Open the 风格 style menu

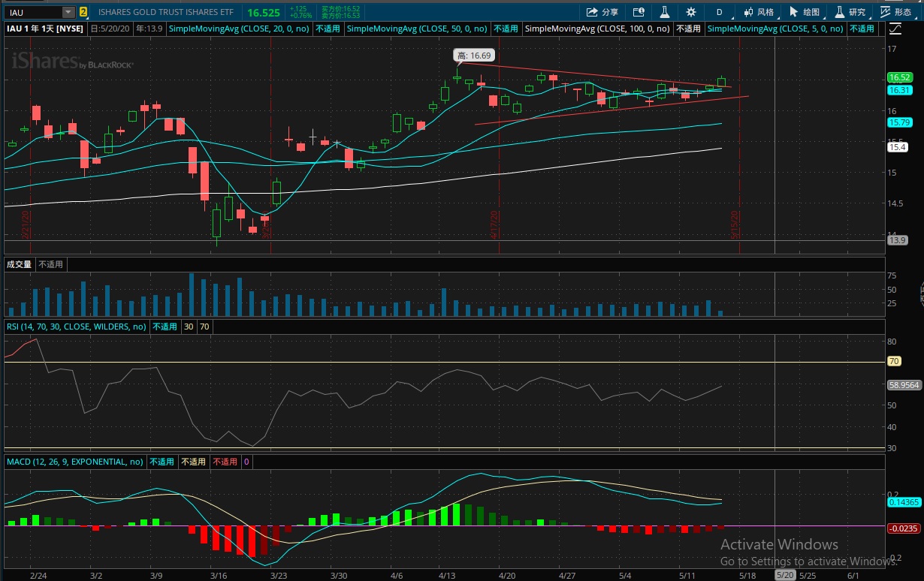point(759,12)
